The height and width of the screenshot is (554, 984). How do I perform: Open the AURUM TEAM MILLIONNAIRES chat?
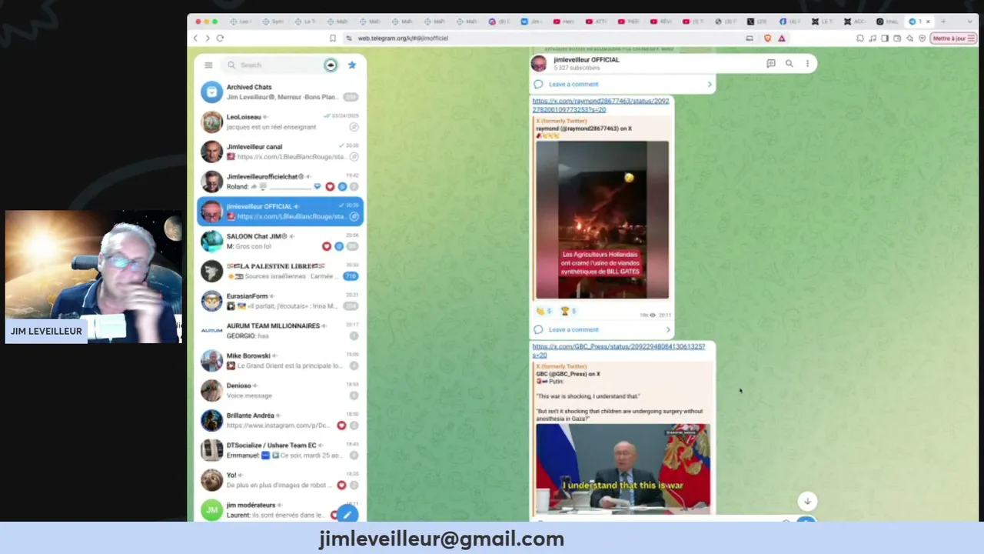point(281,331)
